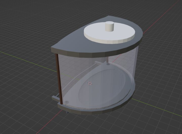Click the round screw beside the brown post

66,102
